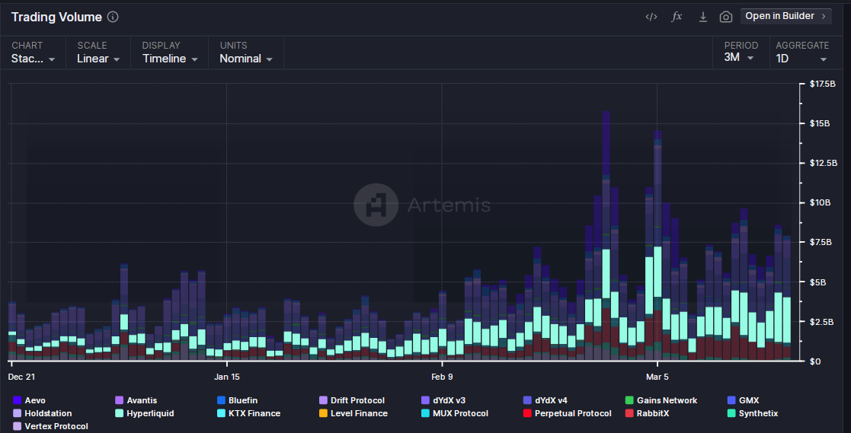Open the Display Timeline dropdown
851x433 pixels.
click(170, 53)
